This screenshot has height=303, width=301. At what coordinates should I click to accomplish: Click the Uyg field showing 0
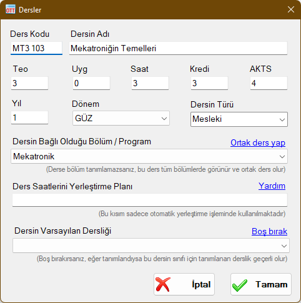tap(91, 83)
